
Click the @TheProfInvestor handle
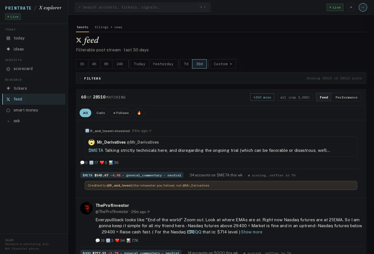[x=112, y=212]
